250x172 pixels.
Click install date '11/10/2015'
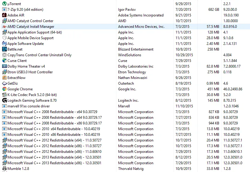[184, 106]
